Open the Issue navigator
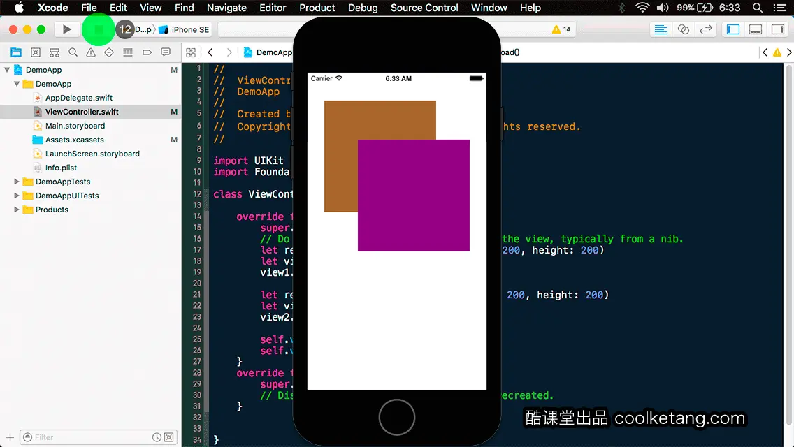 (x=91, y=52)
